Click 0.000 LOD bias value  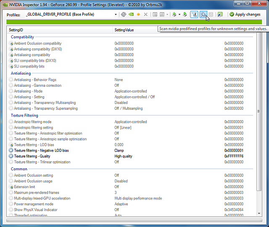point(119,145)
